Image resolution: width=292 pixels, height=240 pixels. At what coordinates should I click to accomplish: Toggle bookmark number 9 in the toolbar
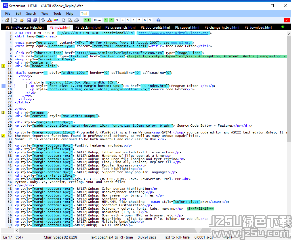point(150,20)
